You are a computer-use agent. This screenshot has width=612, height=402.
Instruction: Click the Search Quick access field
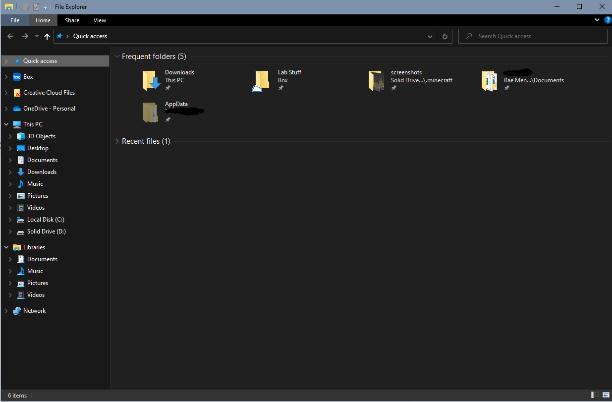point(533,36)
